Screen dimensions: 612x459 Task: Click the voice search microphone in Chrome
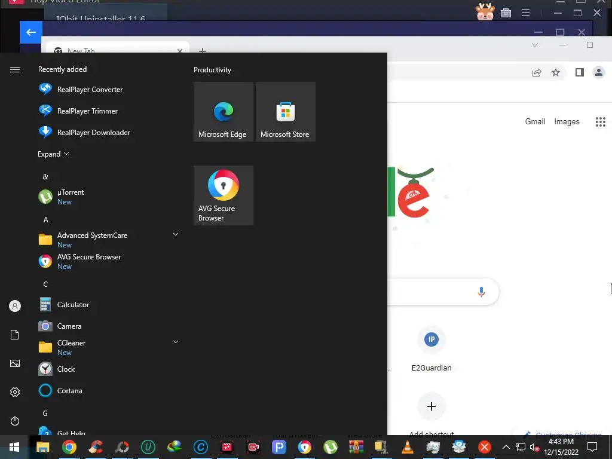pyautogui.click(x=481, y=292)
